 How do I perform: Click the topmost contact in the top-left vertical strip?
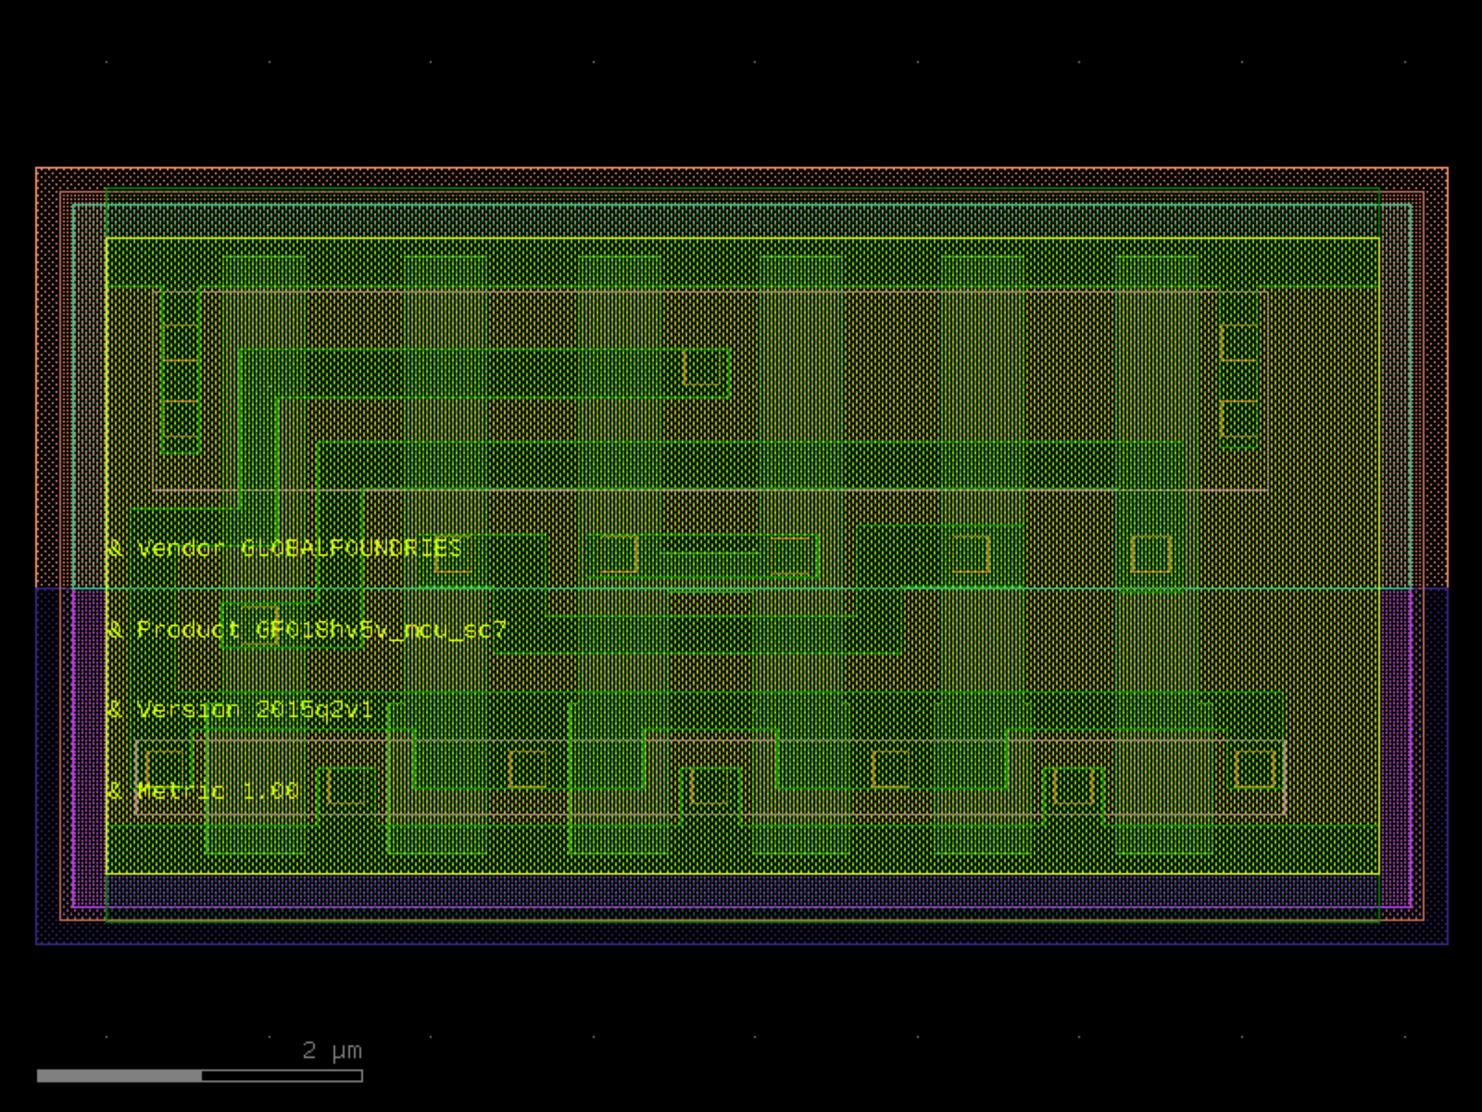click(181, 342)
